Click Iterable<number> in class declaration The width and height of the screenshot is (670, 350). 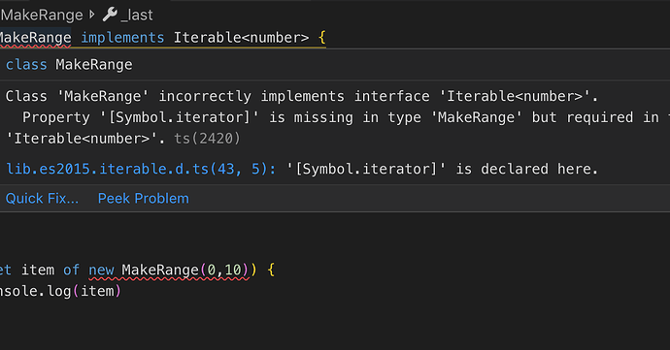(241, 38)
